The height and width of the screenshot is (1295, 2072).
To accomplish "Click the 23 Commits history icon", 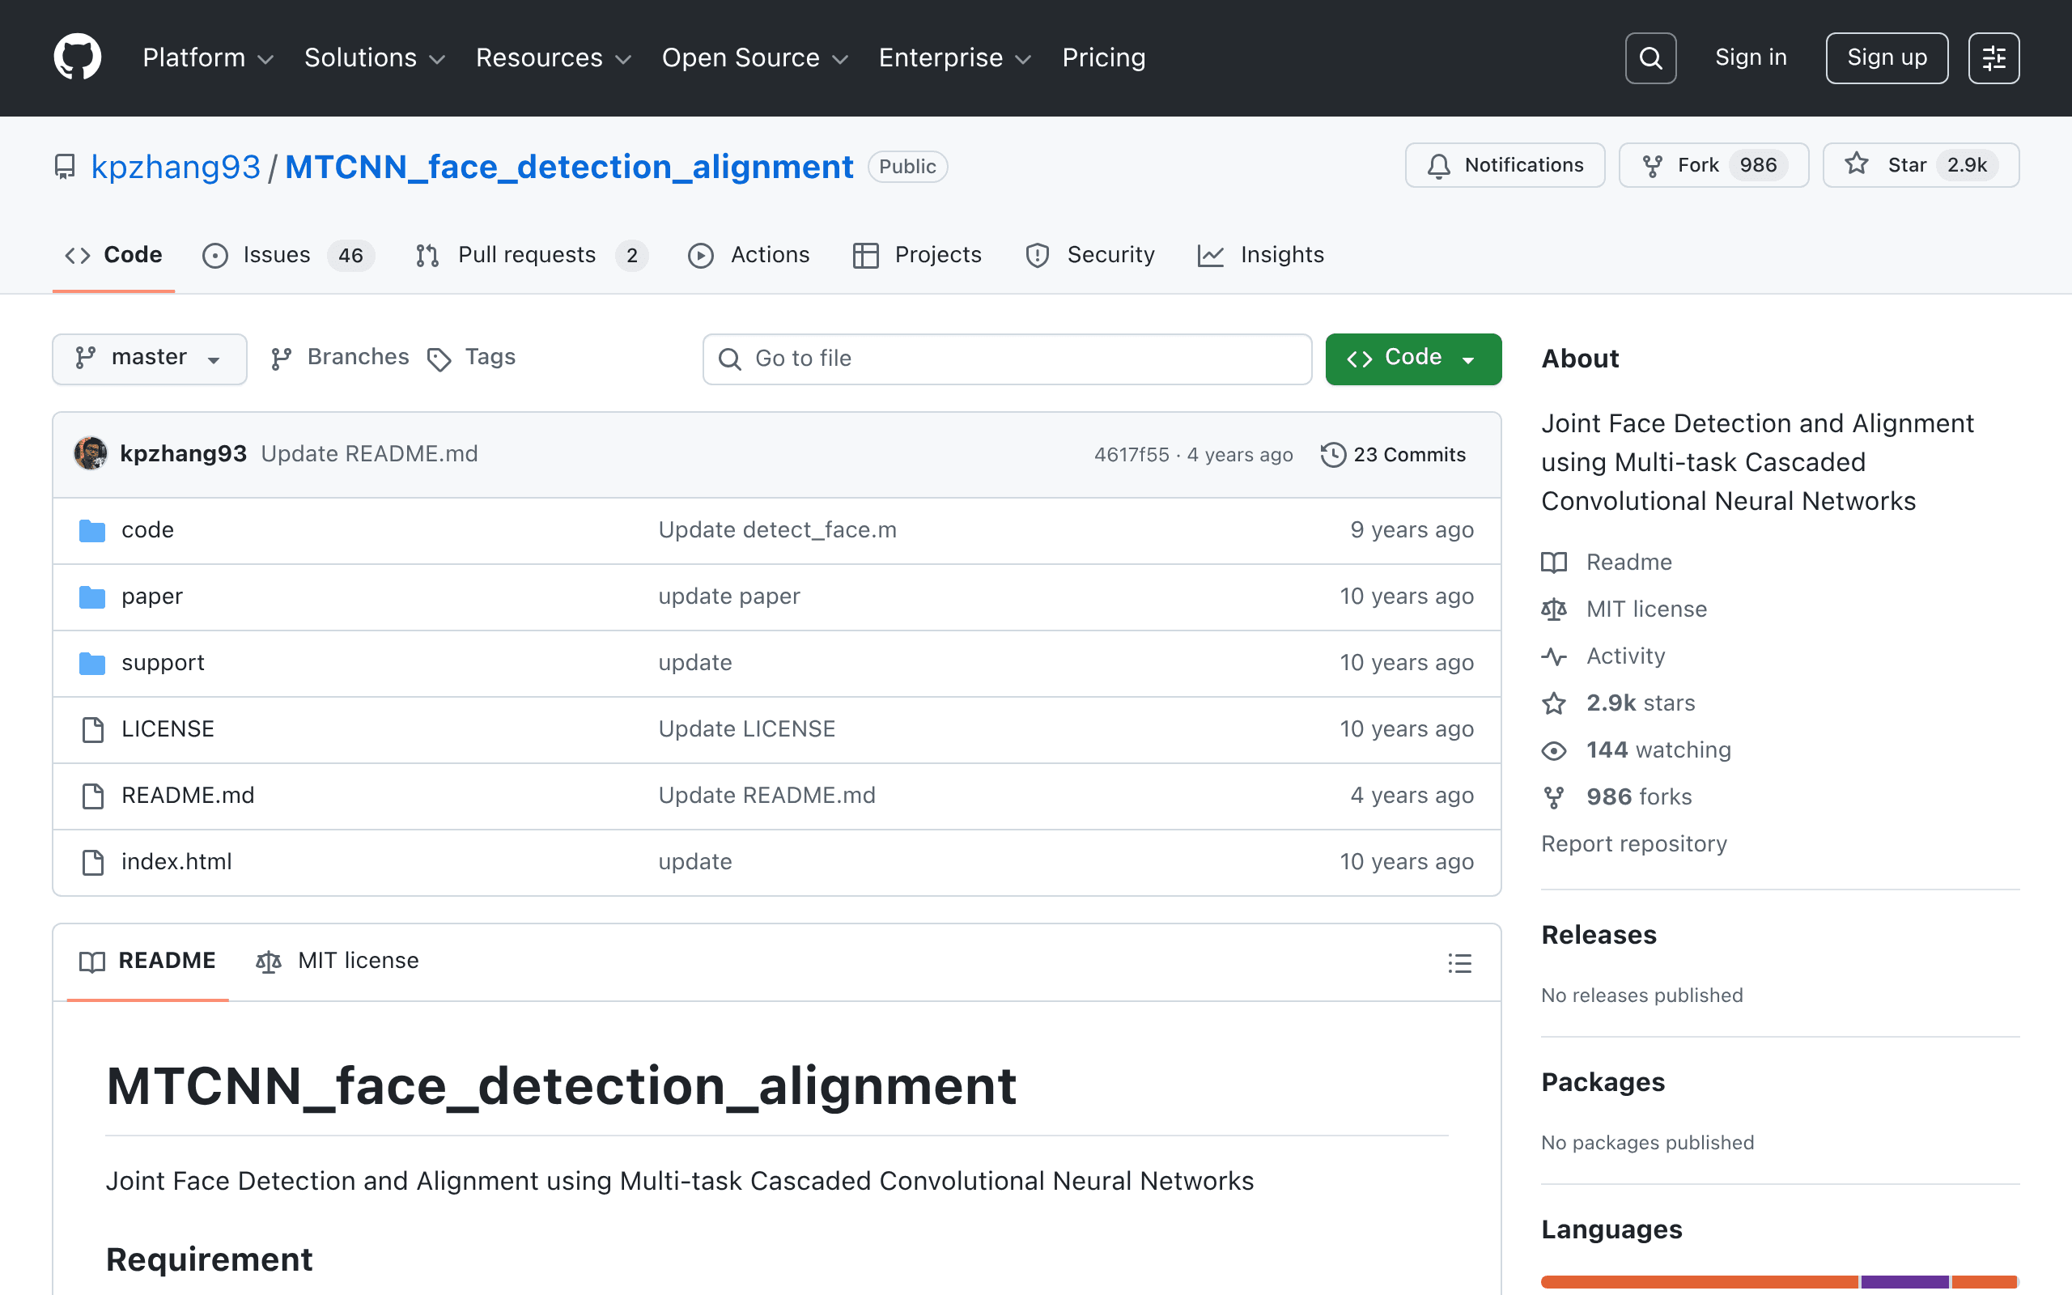I will click(x=1332, y=455).
